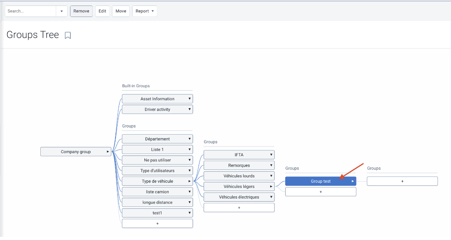This screenshot has height=240, width=451.
Task: Add a subgroup under Group test
Action: [x=402, y=181]
